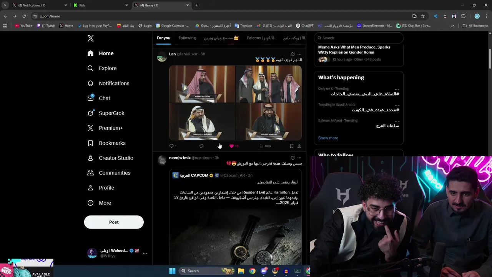Open Bookmarks in the sidebar
This screenshot has width=492, height=277.
pyautogui.click(x=107, y=143)
